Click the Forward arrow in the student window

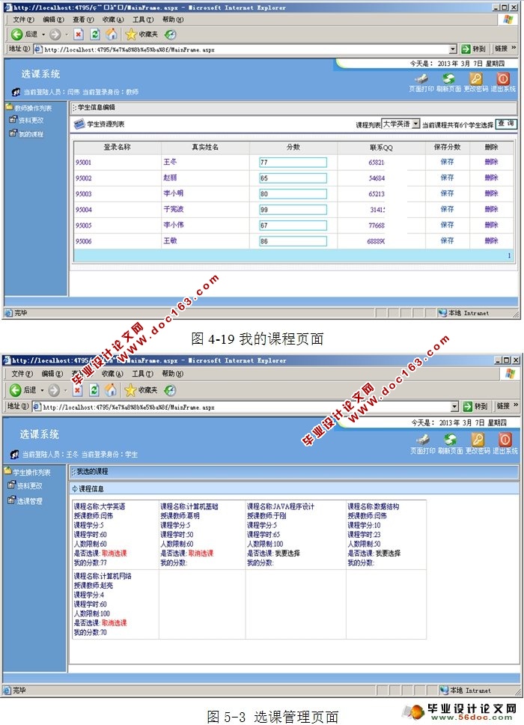[x=54, y=390]
